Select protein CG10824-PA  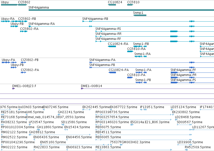pyautogui.click(x=119, y=70)
